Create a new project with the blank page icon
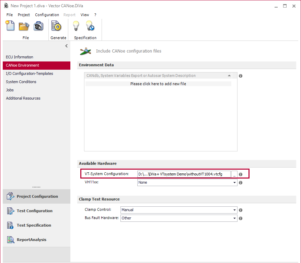 pos(10,25)
